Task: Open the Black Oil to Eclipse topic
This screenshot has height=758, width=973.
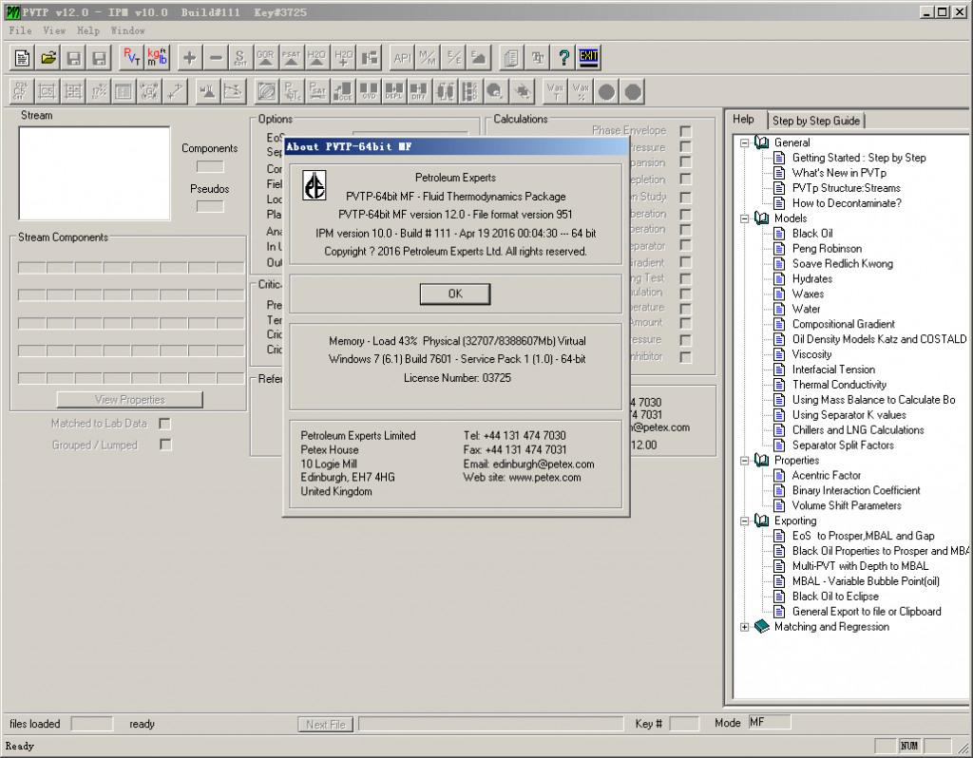Action: [835, 597]
